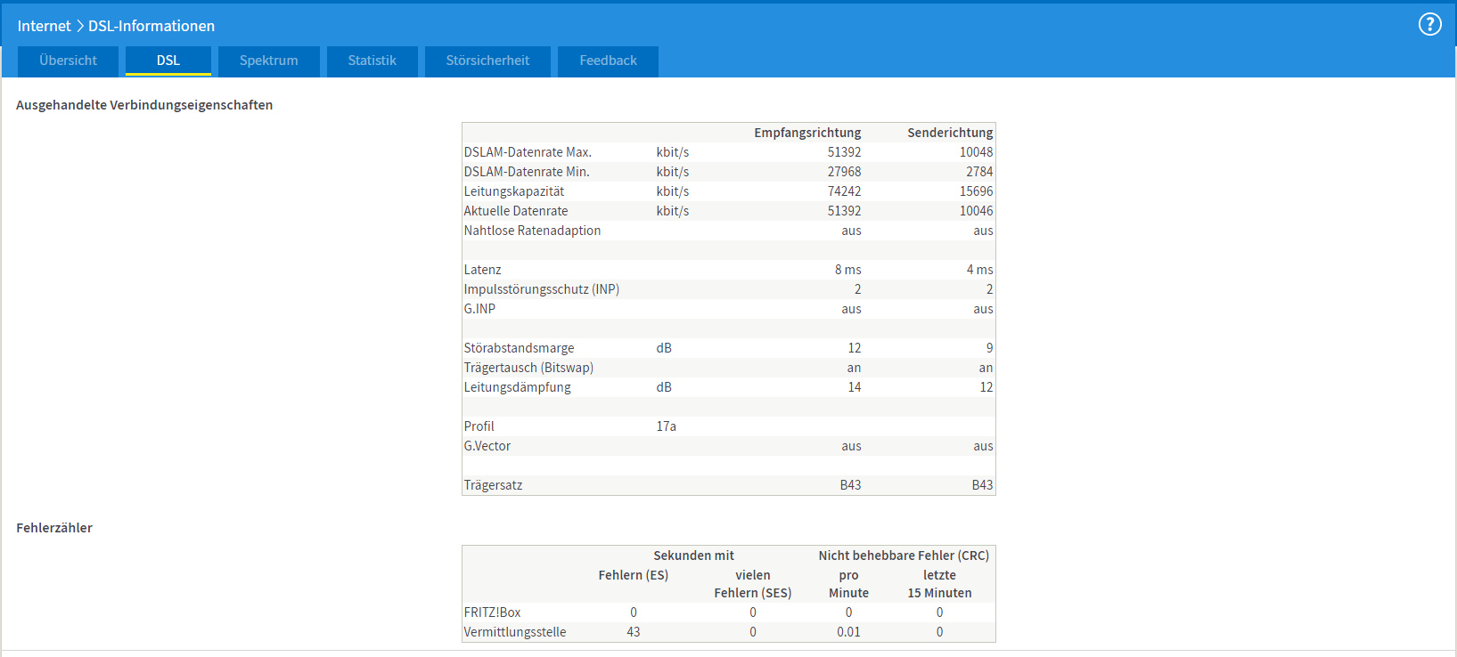Select the Ausgehandelte Verbindungseigenschaften heading
1457x657 pixels.
(144, 105)
